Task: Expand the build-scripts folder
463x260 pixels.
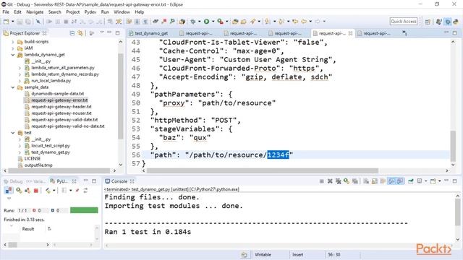Action: pyautogui.click(x=13, y=42)
